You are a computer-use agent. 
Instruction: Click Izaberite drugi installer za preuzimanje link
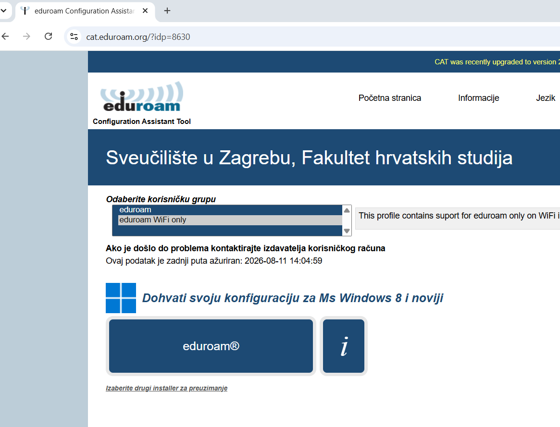166,388
